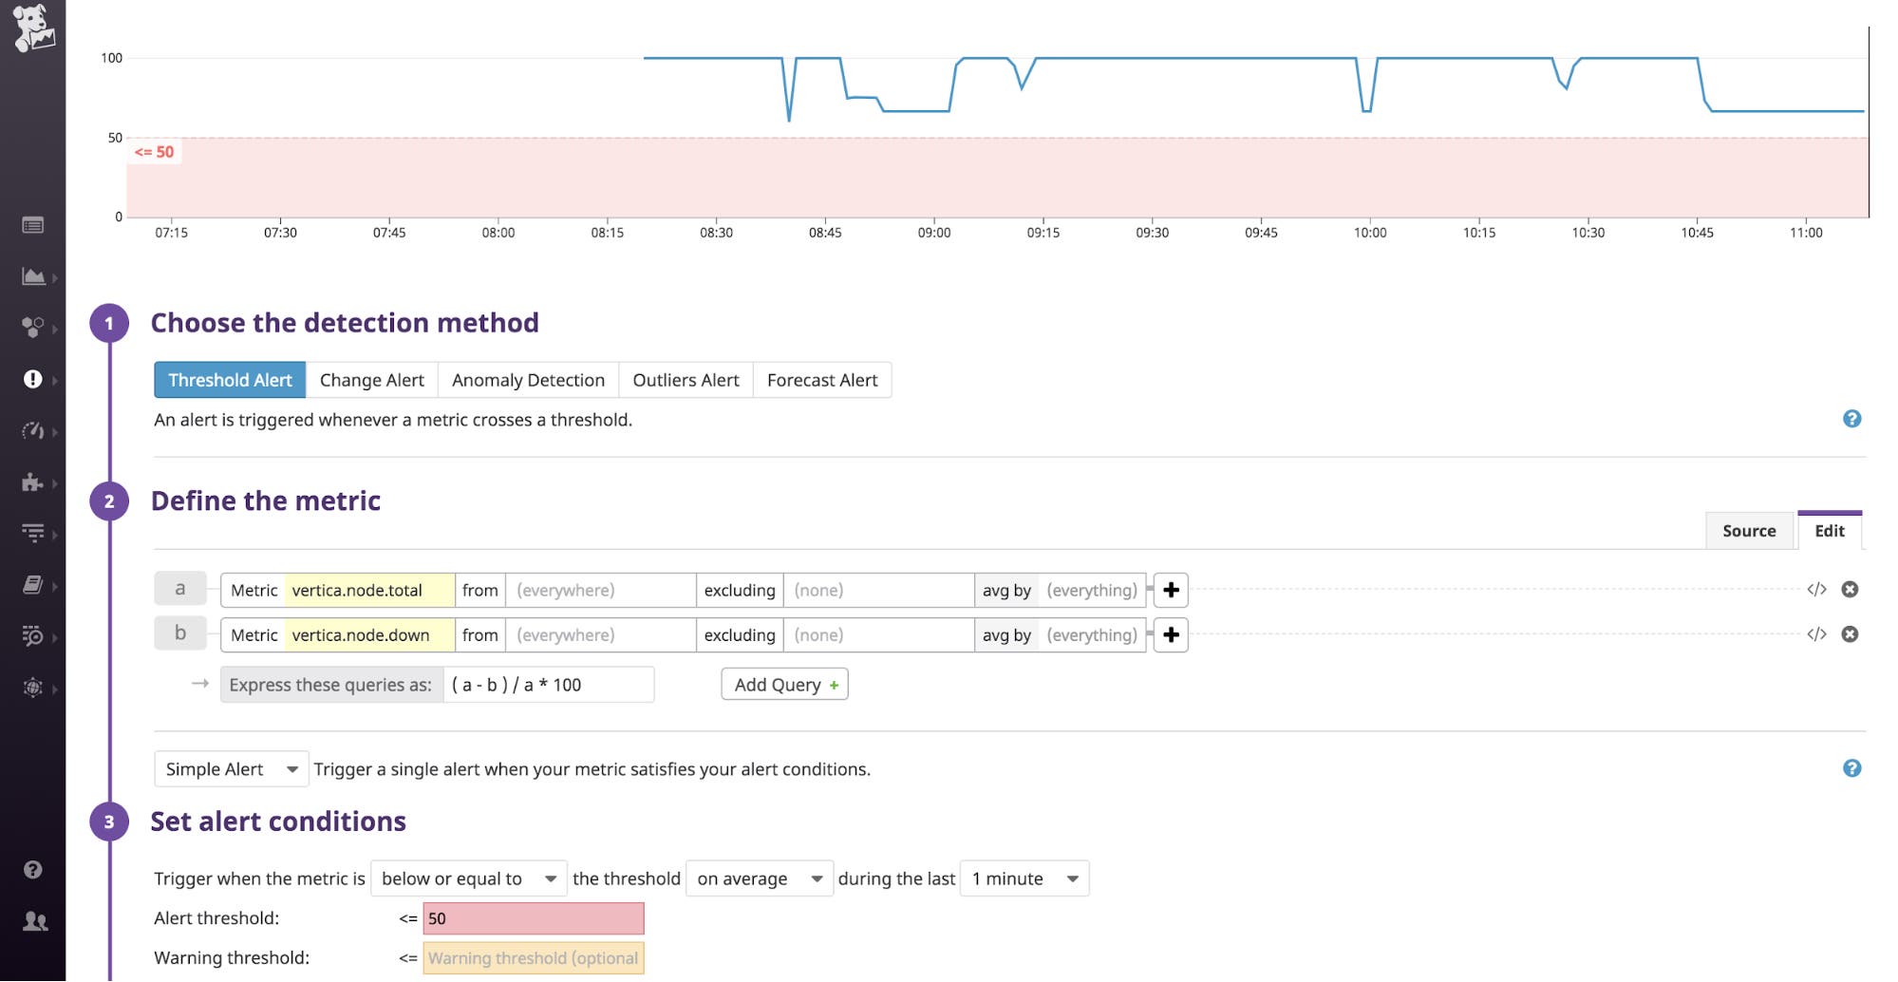Open the Datadog home via dog logo
This screenshot has width=1898, height=982.
click(33, 28)
